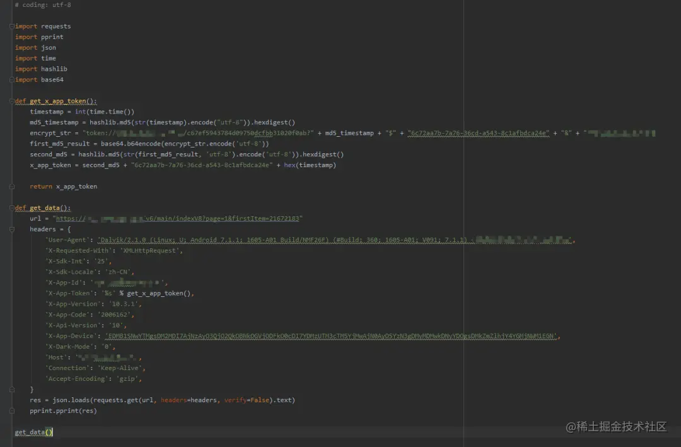
Task: Click the 'X-Api-Version' header line
Action: (x=86, y=325)
